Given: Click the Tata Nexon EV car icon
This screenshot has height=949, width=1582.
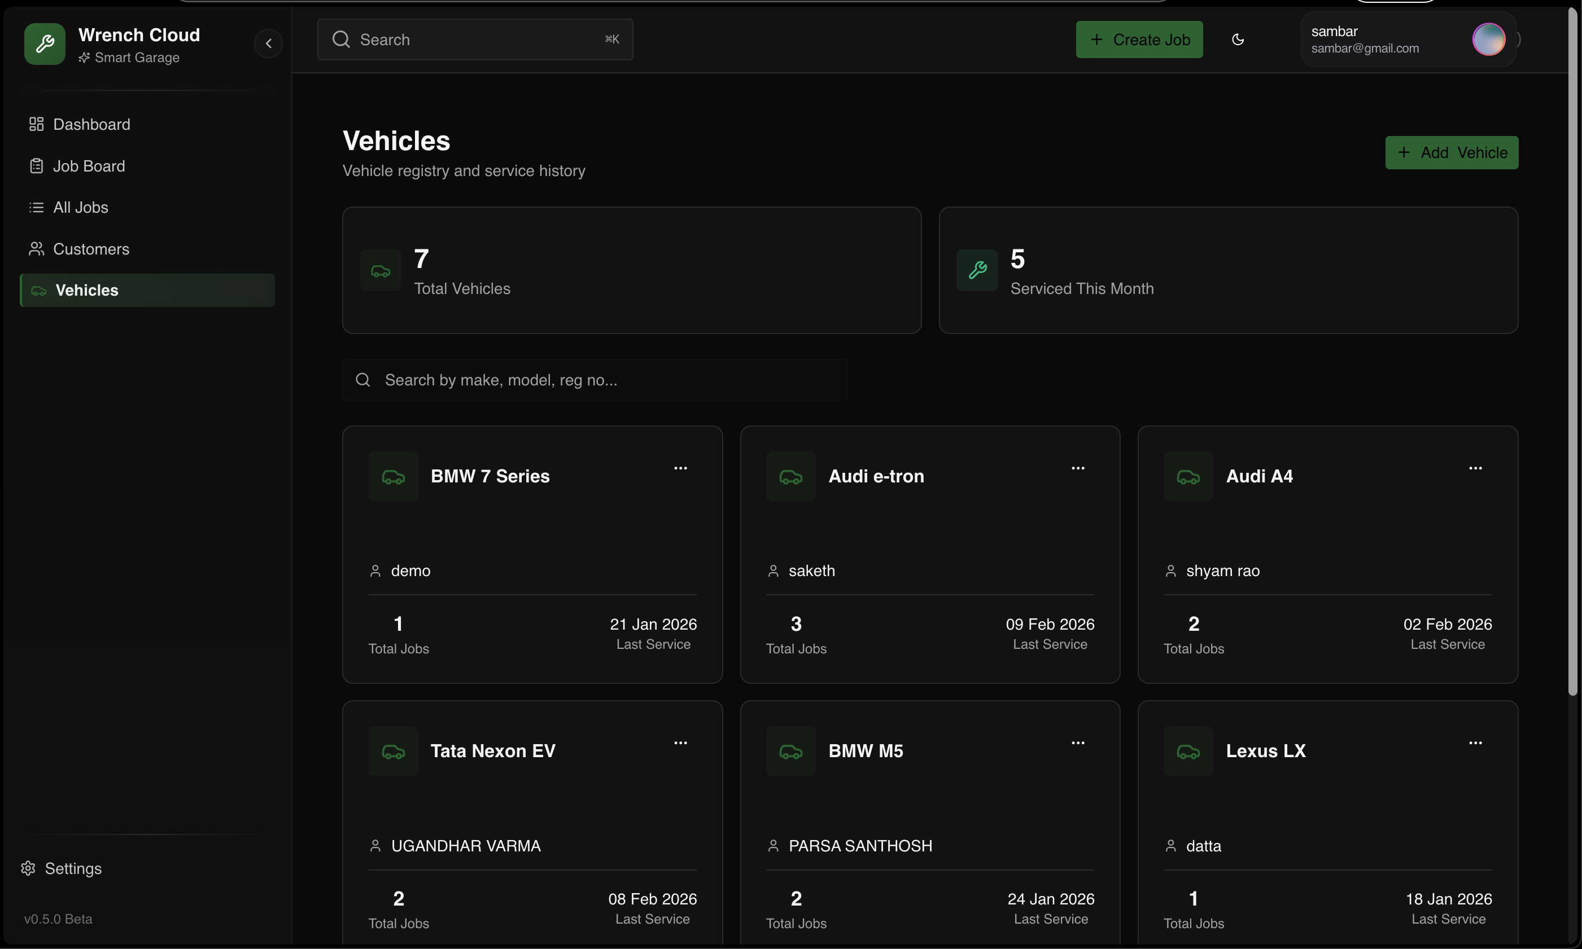Looking at the screenshot, I should [x=393, y=752].
